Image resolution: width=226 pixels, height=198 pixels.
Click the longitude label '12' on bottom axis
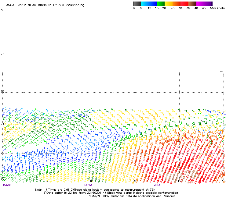pos(180,181)
